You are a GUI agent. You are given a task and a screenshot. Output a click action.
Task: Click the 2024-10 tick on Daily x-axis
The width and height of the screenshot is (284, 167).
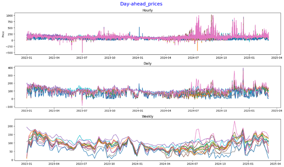click(x=222, y=111)
